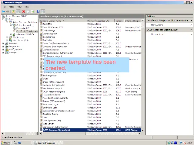Select the Configuration tree node
This screenshot has width=194, height=145.
[15, 49]
